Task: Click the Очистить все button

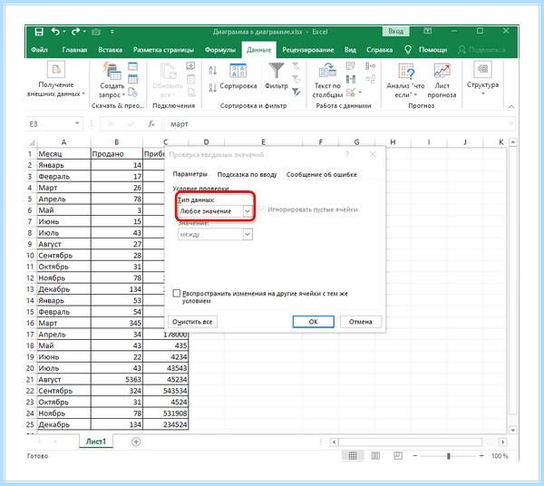Action: pyautogui.click(x=192, y=322)
